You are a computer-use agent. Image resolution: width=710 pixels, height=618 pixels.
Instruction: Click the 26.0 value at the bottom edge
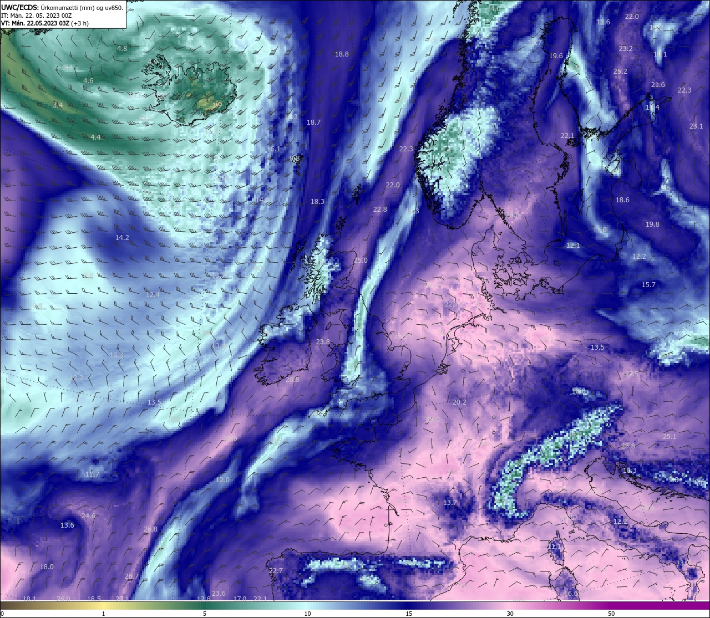[x=63, y=599]
